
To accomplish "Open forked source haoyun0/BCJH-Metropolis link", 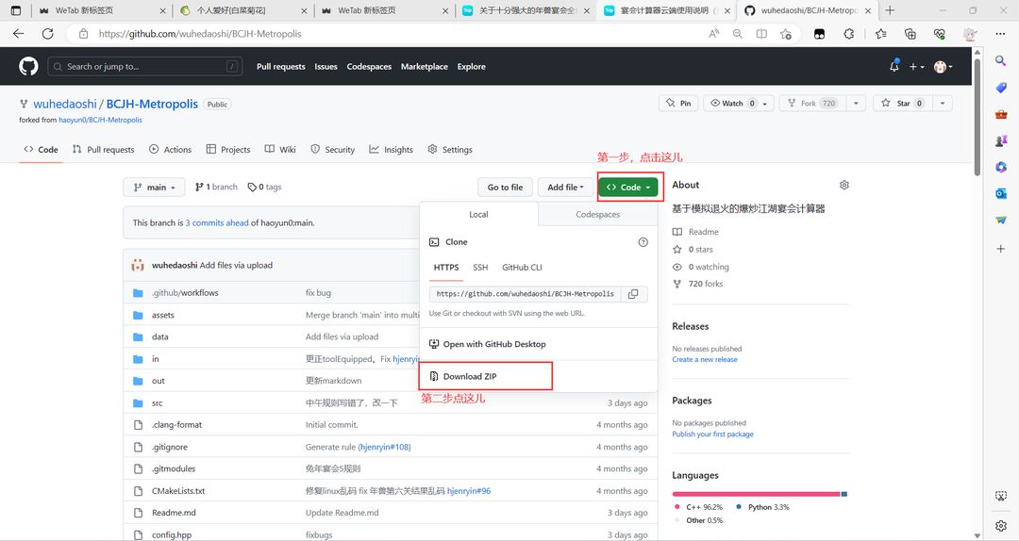I will coord(100,120).
